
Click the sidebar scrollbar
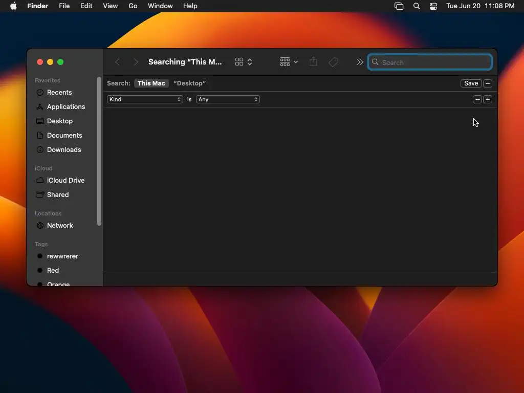point(99,151)
